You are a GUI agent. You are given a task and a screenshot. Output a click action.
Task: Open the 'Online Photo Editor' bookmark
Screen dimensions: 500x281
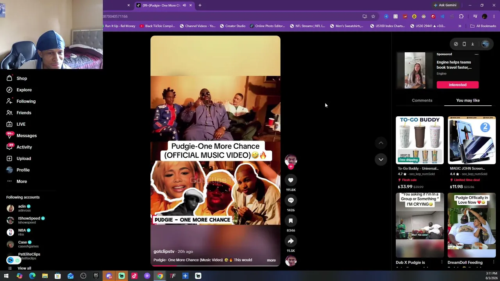coord(267,26)
